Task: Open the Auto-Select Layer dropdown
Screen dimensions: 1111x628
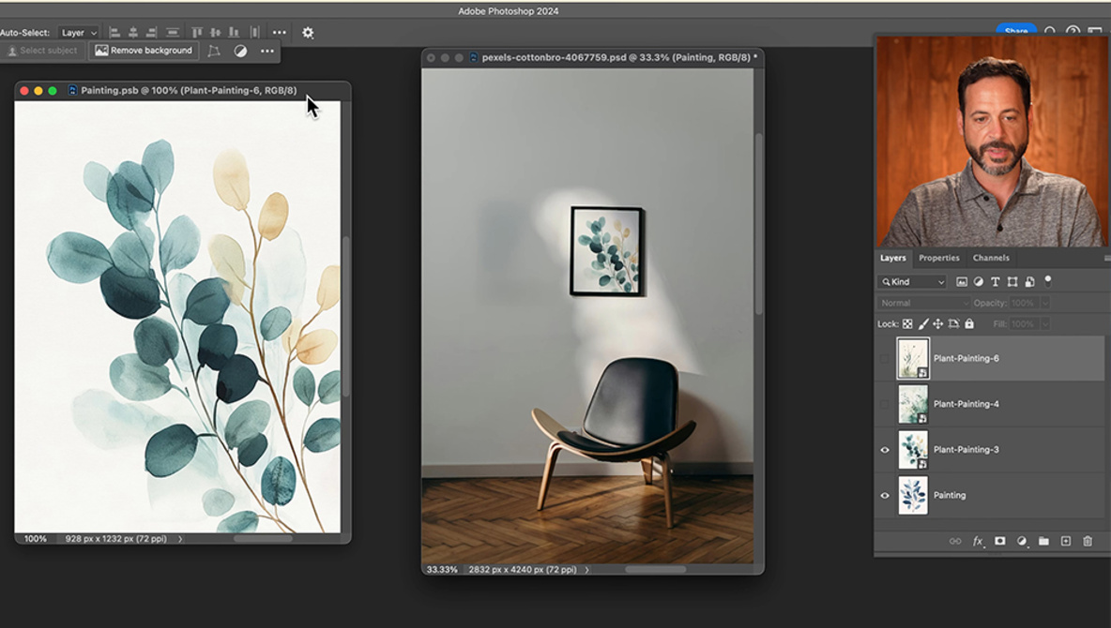Action: pos(79,33)
